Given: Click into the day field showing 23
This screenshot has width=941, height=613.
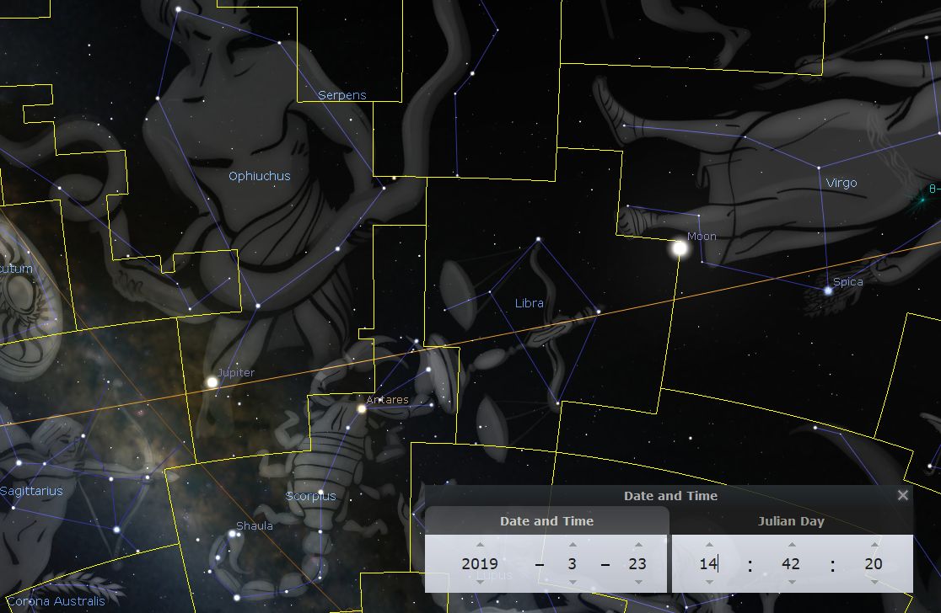Looking at the screenshot, I should [637, 564].
